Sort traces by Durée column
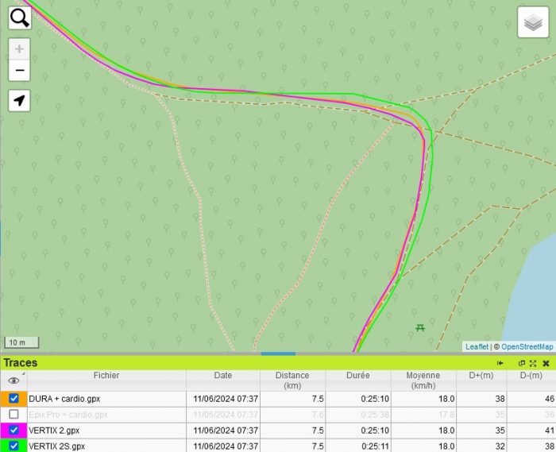 (357, 375)
